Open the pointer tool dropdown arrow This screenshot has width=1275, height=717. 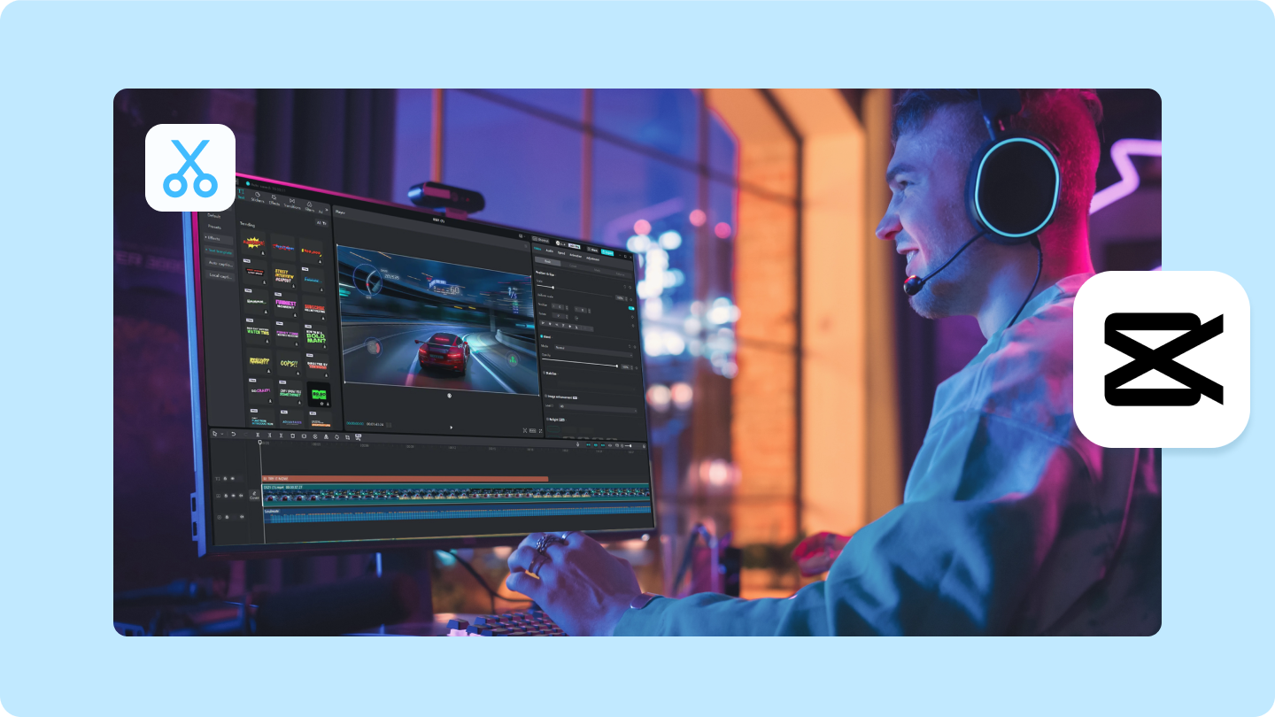click(x=221, y=434)
